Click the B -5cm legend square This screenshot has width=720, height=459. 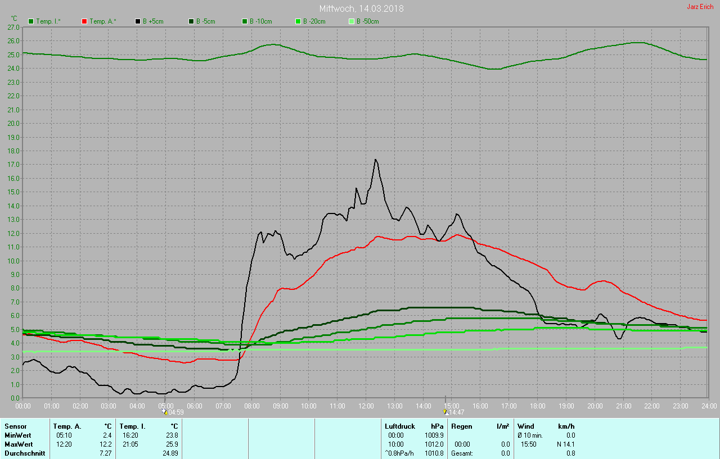(191, 21)
